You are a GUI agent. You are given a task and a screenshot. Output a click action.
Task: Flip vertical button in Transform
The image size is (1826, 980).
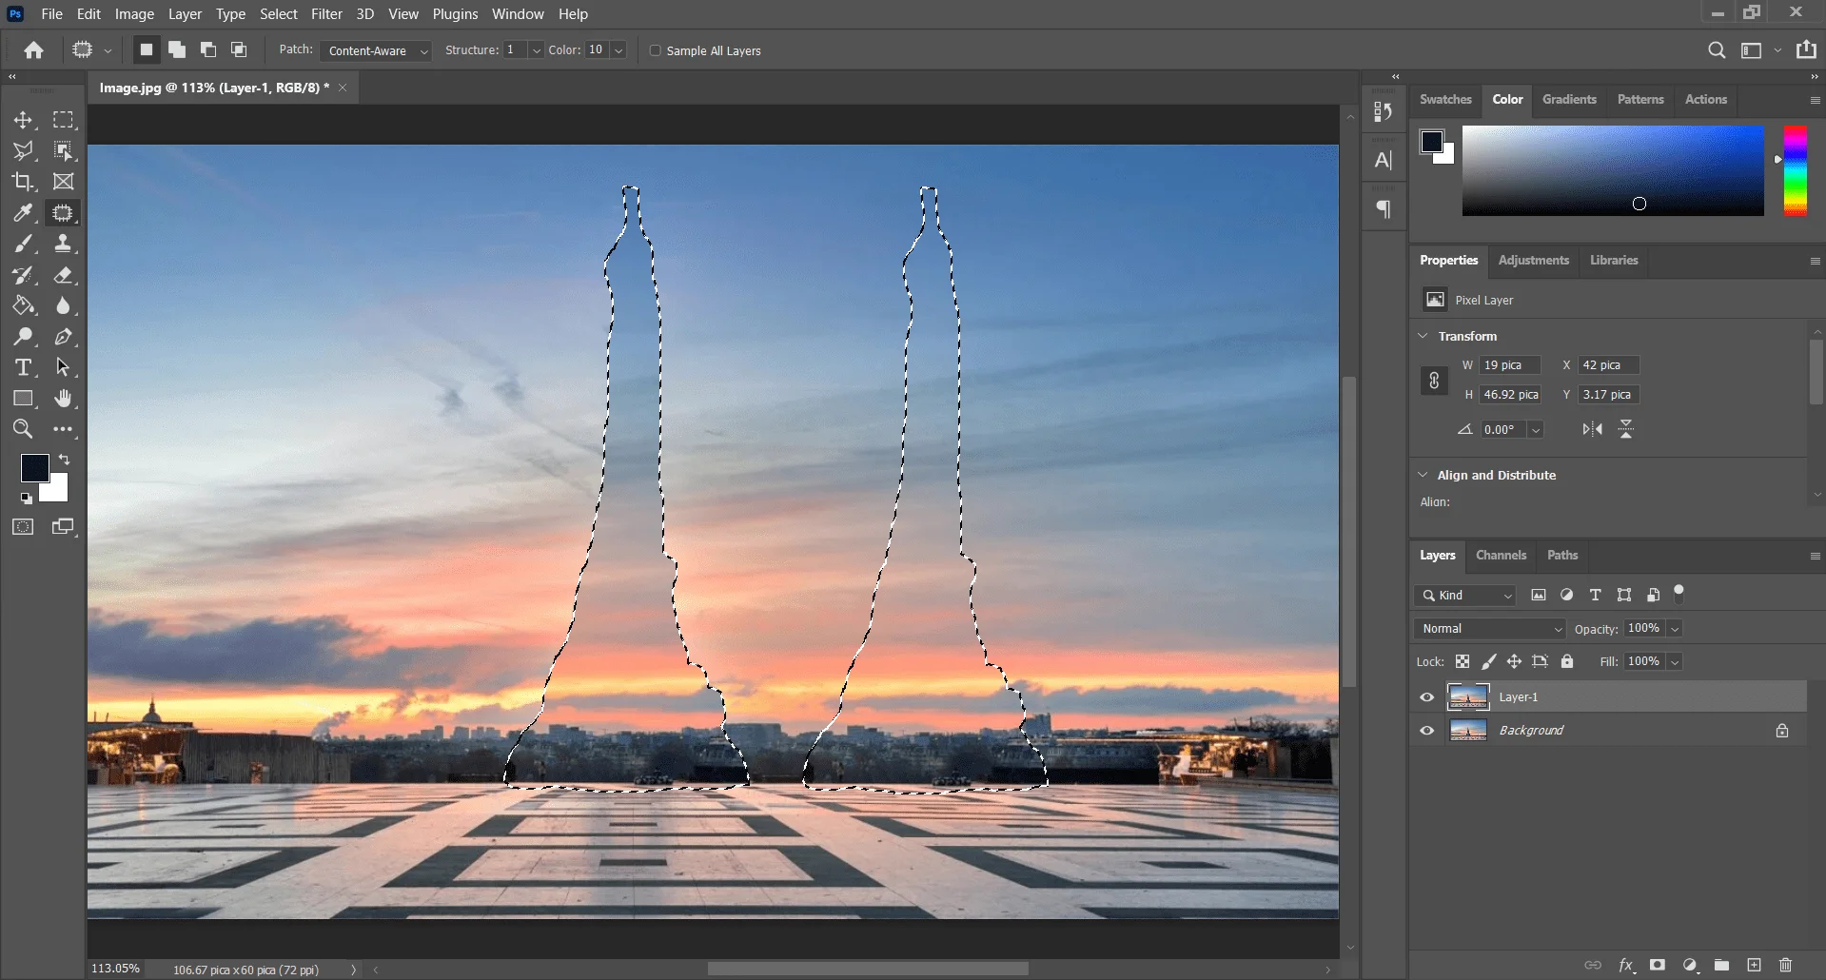tap(1626, 430)
